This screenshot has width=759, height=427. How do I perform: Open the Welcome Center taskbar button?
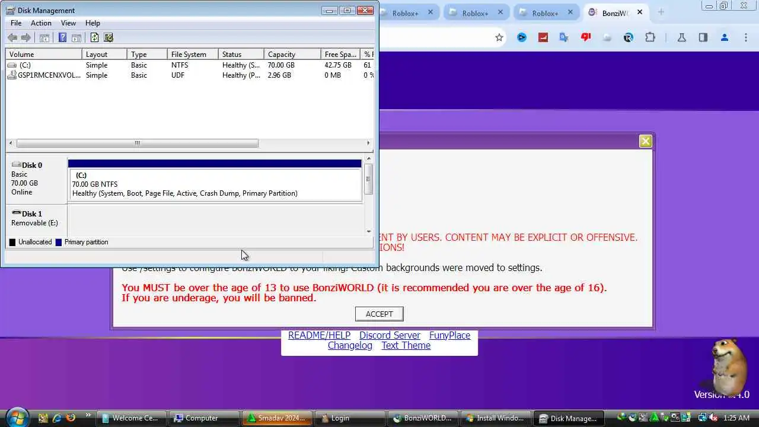[131, 418]
